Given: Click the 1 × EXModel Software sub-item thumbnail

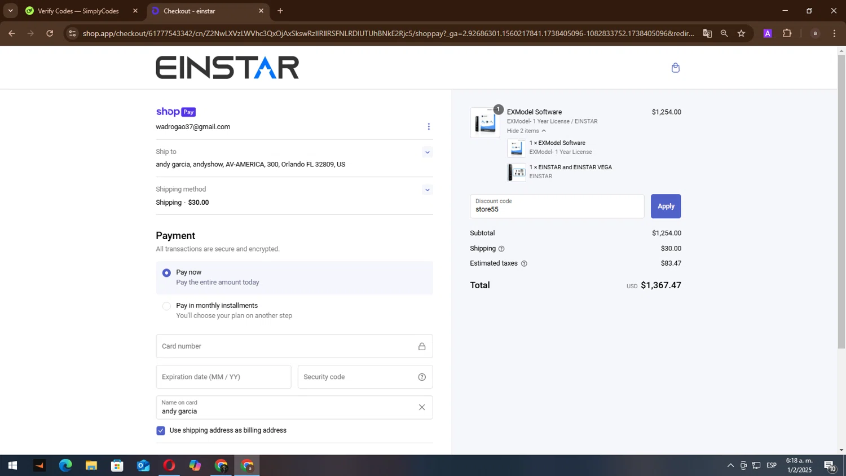Looking at the screenshot, I should click(517, 148).
